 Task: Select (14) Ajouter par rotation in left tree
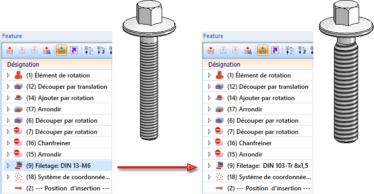pyautogui.click(x=60, y=98)
